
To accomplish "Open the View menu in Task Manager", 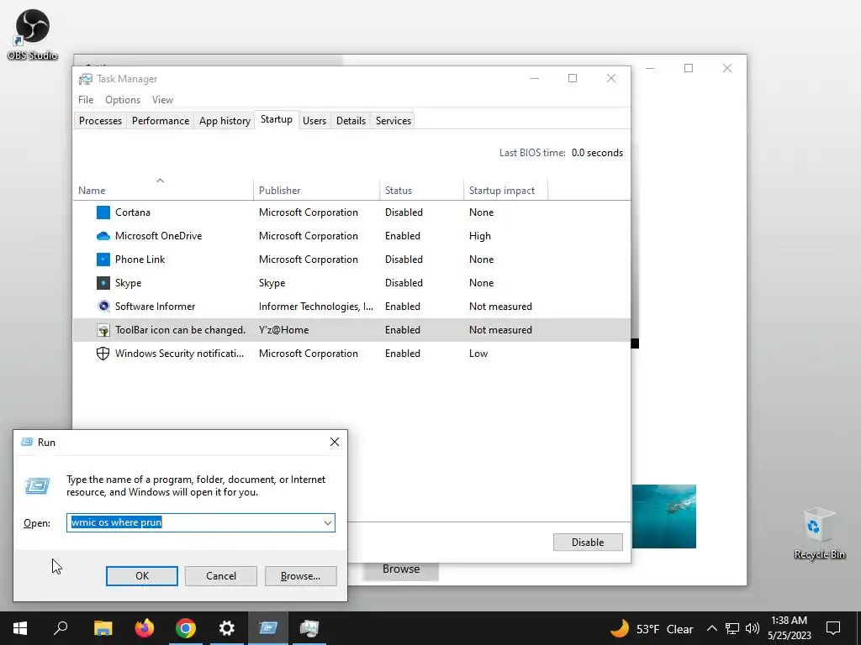I will click(162, 100).
